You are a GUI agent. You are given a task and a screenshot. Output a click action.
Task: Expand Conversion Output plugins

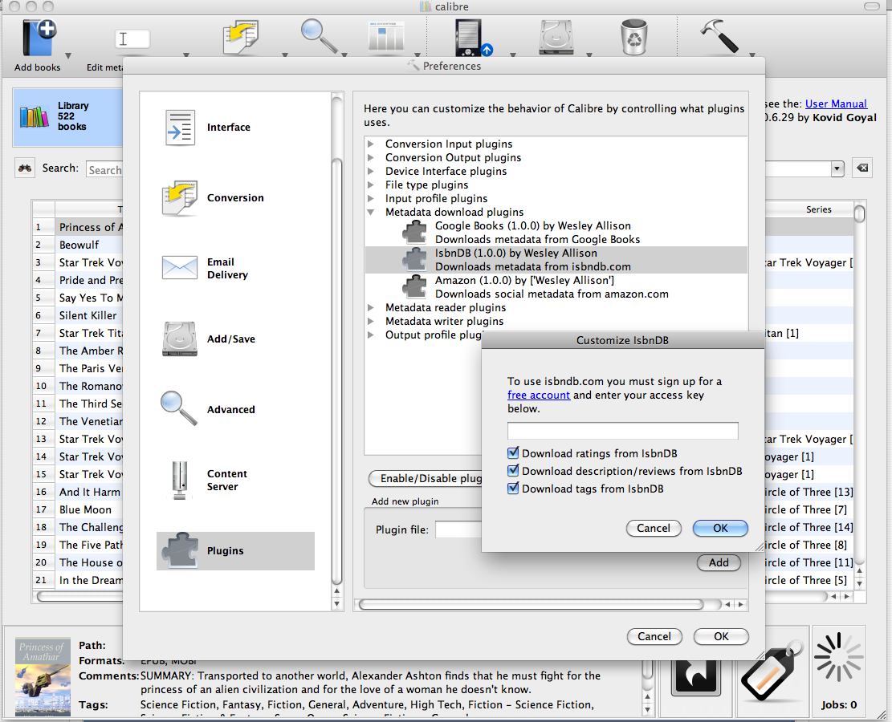(371, 157)
